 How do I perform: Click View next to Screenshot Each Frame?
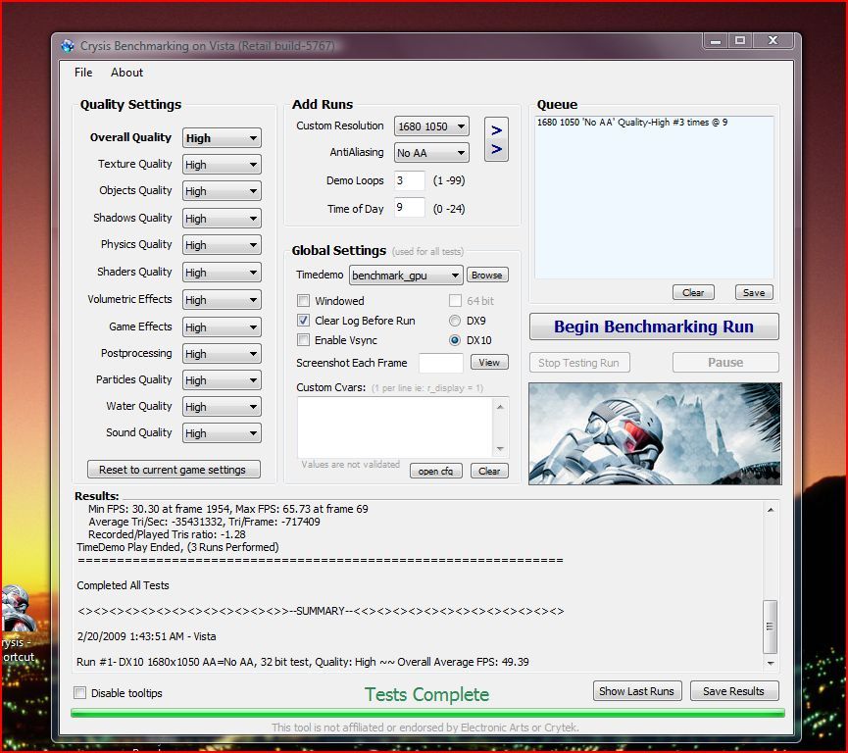tap(489, 362)
